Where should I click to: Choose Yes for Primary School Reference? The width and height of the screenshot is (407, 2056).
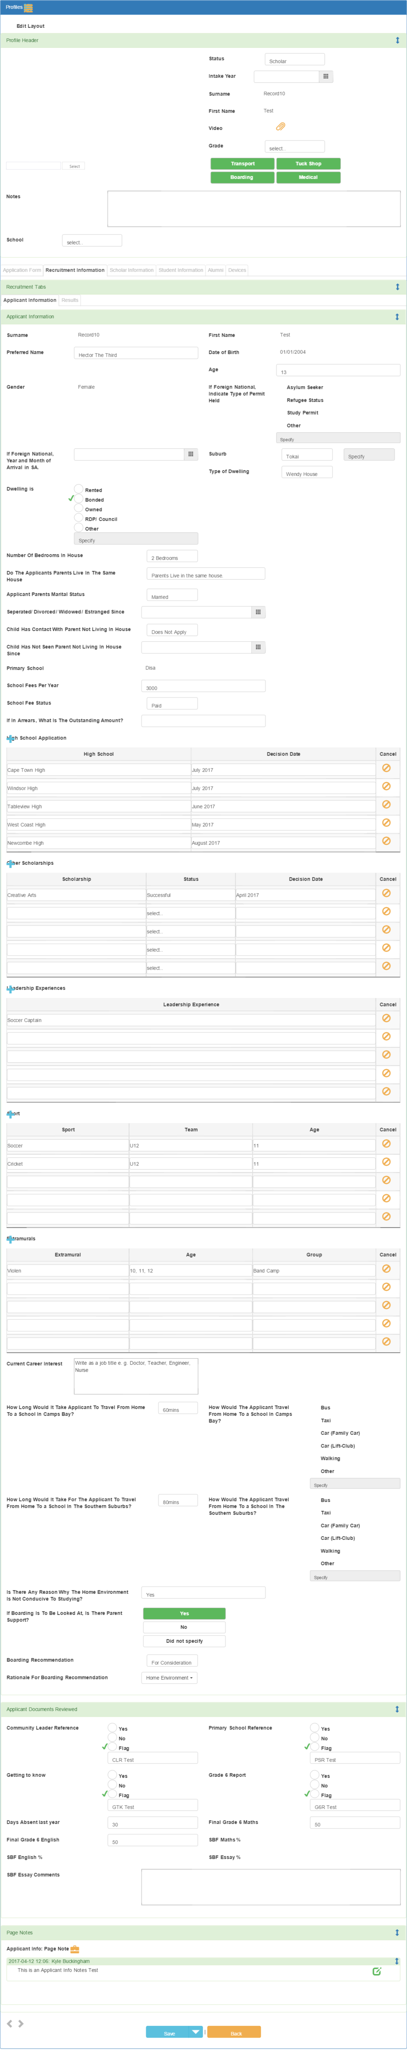click(315, 1727)
